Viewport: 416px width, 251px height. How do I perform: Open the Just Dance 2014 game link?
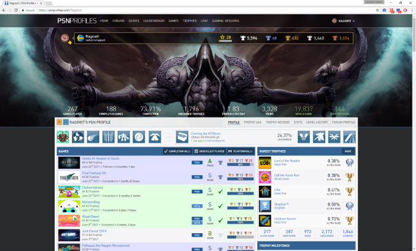click(94, 231)
